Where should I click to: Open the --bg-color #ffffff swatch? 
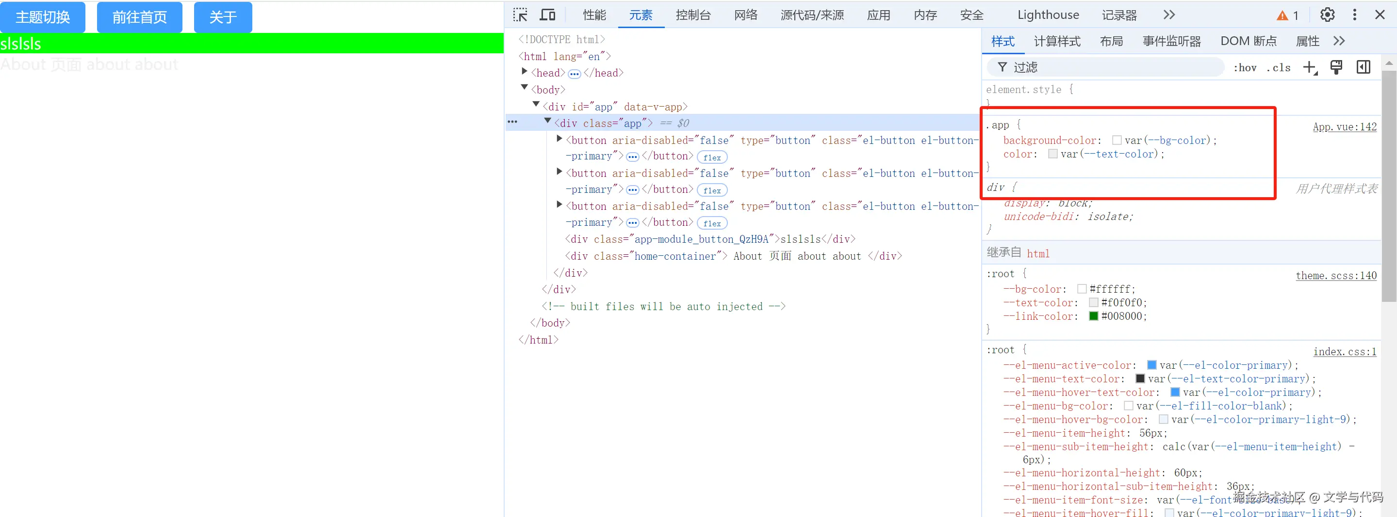(x=1082, y=289)
